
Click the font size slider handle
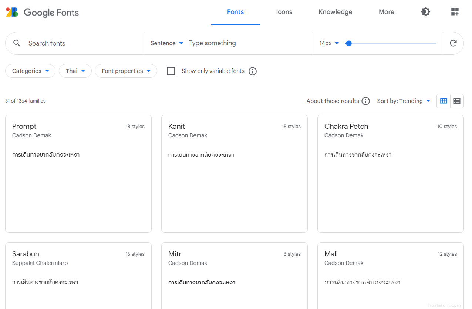tap(348, 43)
